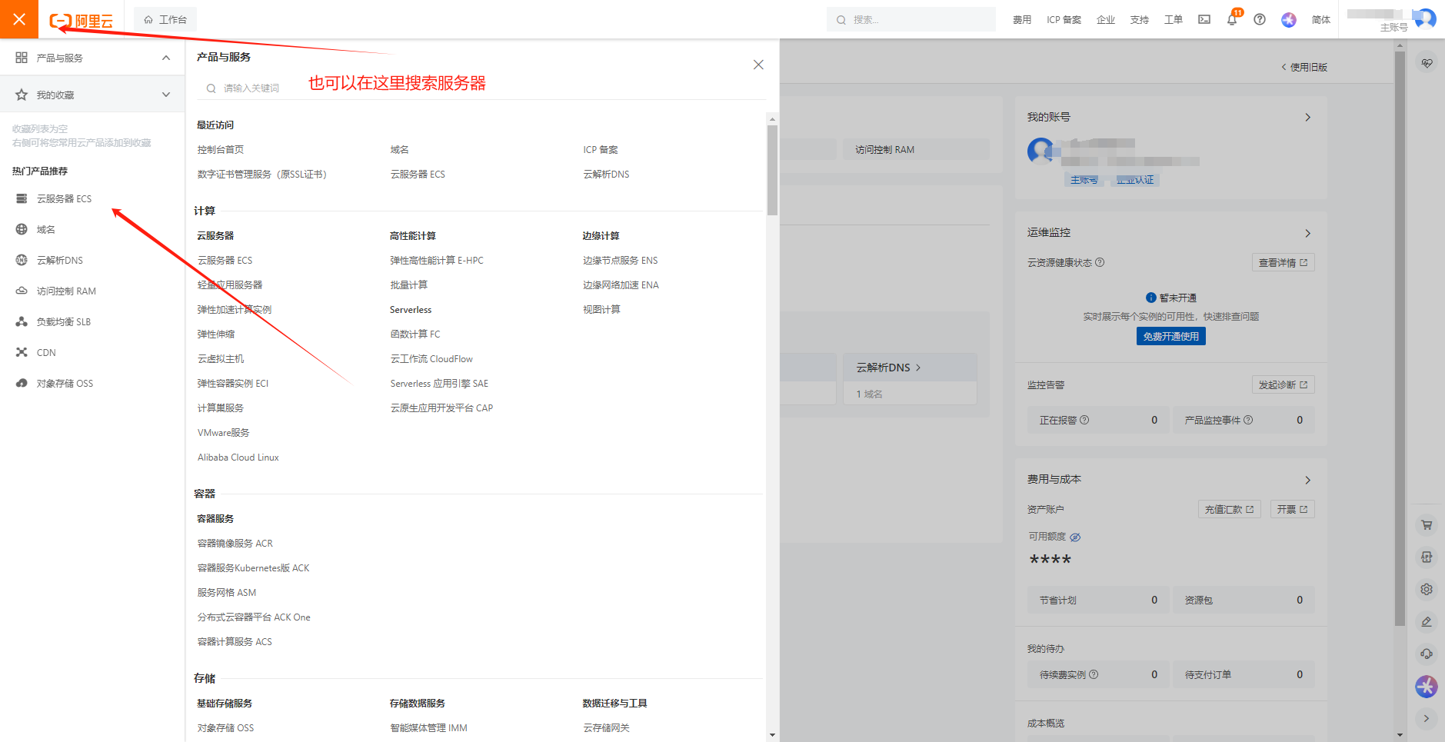The width and height of the screenshot is (1445, 742).
Task: Click the 免费开通使用 button
Action: pos(1170,336)
